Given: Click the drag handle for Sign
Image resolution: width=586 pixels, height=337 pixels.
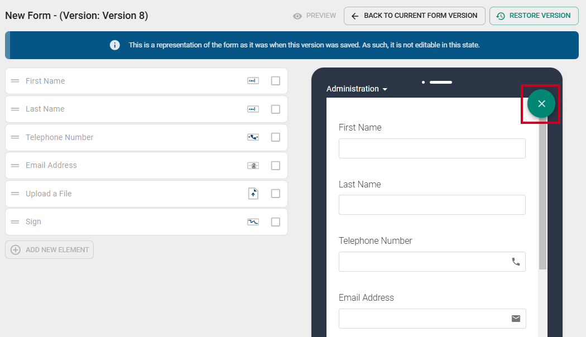Looking at the screenshot, I should [x=15, y=222].
